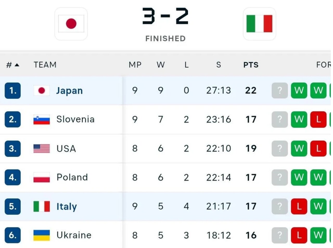Click the 3-2 final score
Screen dimensions: 333x248
[x=165, y=16]
